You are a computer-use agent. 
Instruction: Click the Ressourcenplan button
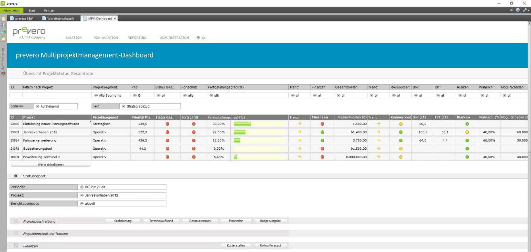pos(200,221)
